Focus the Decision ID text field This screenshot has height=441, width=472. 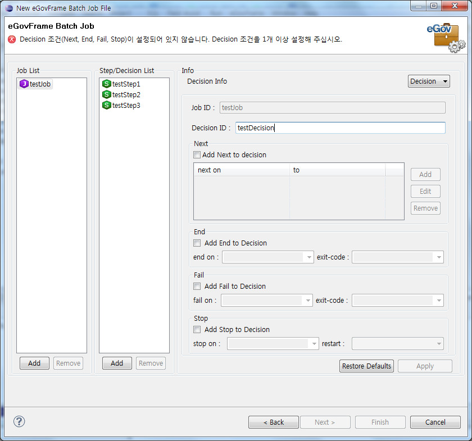click(x=340, y=128)
